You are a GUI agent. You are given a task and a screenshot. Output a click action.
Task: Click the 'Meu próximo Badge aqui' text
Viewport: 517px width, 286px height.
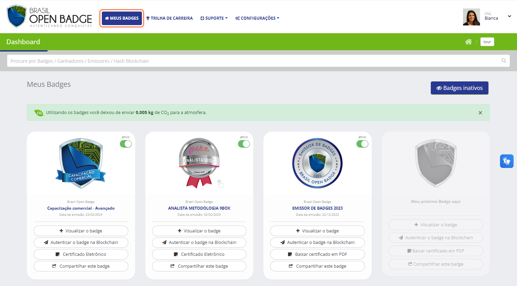pos(436,202)
